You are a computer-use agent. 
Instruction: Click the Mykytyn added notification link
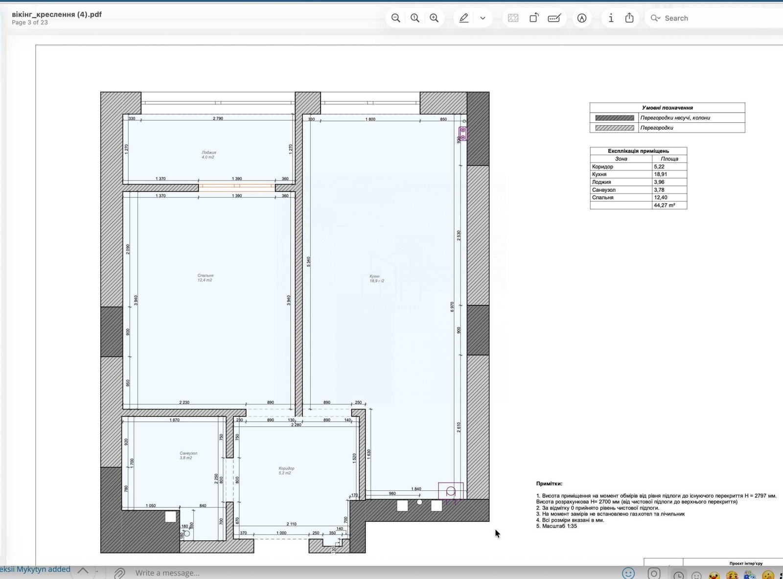click(35, 569)
